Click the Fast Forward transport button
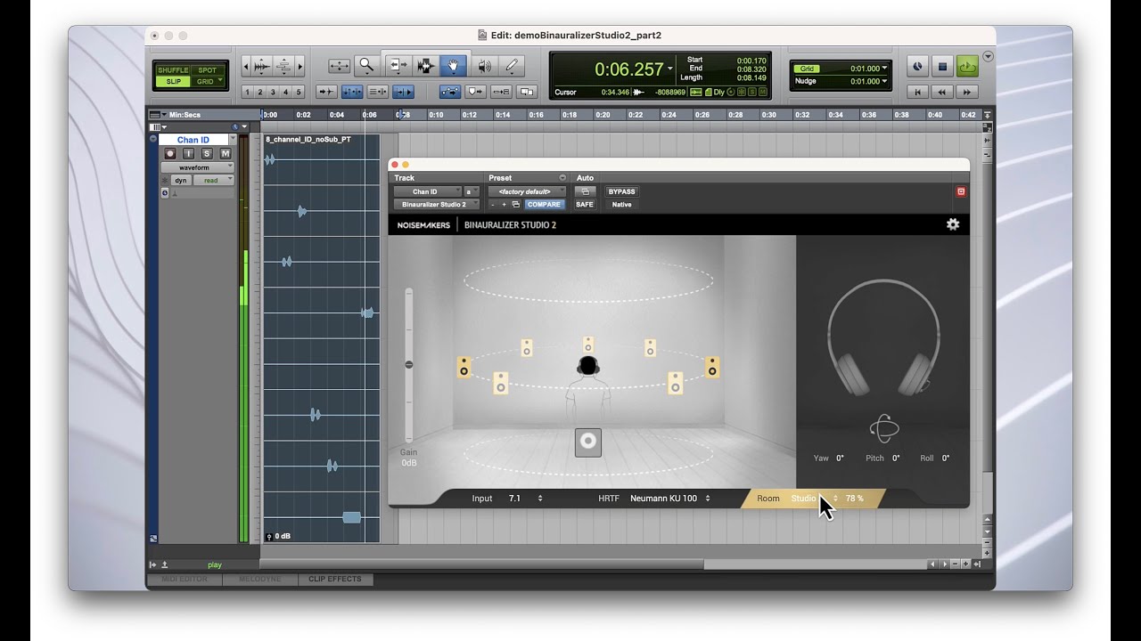Screen dimensions: 1141x641 click(967, 92)
